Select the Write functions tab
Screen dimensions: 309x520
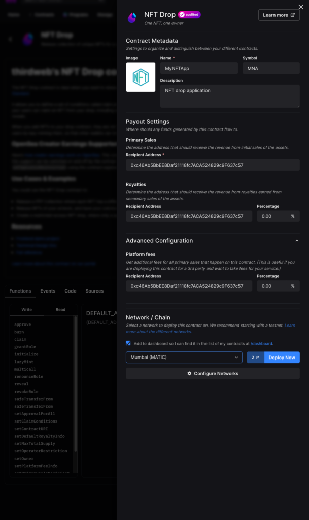click(x=26, y=309)
